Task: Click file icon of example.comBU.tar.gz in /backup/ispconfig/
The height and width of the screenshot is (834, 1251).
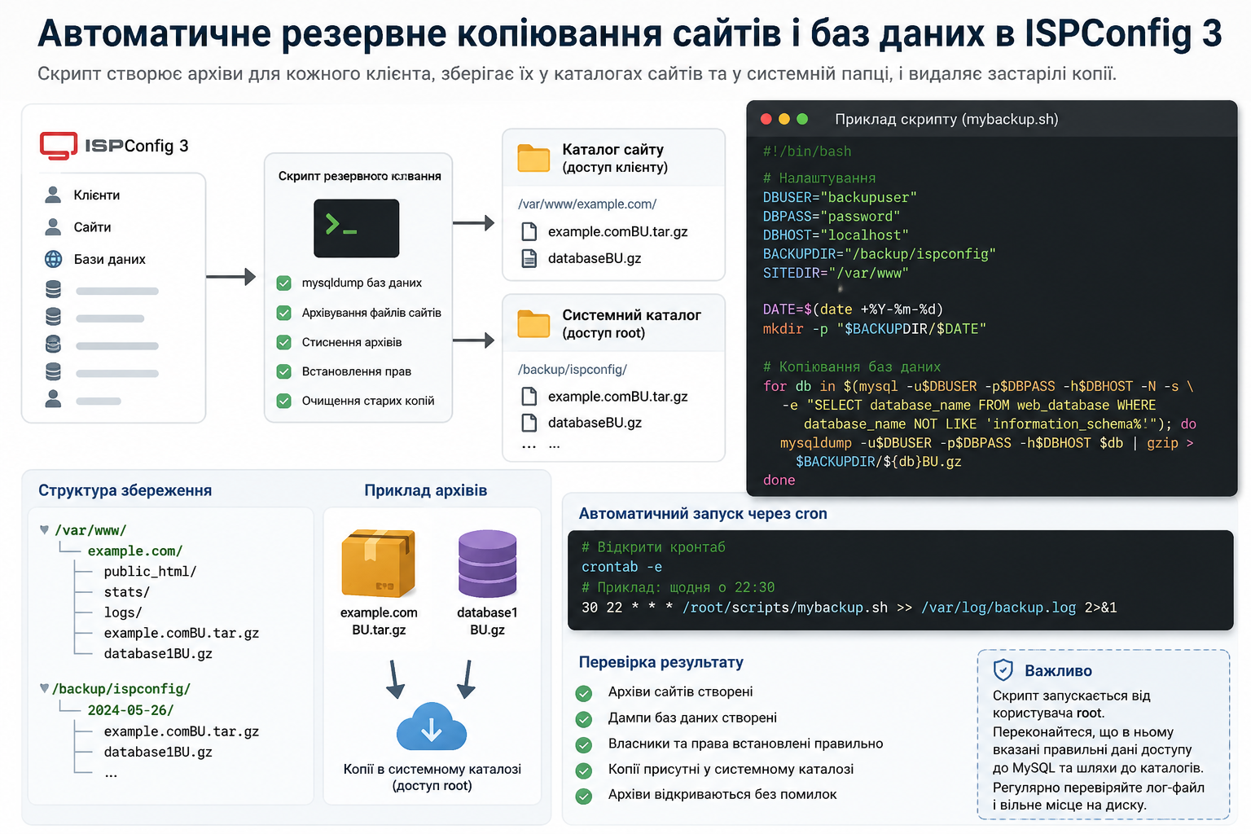Action: click(529, 397)
